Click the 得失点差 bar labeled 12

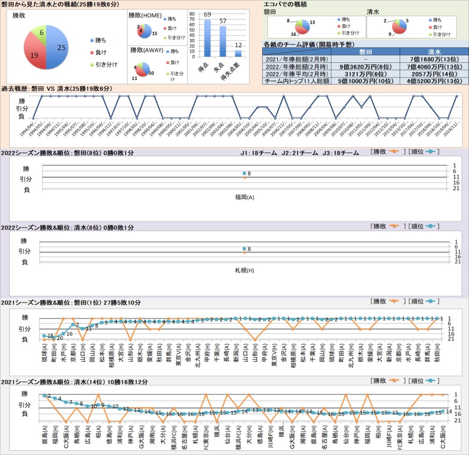pos(238,53)
